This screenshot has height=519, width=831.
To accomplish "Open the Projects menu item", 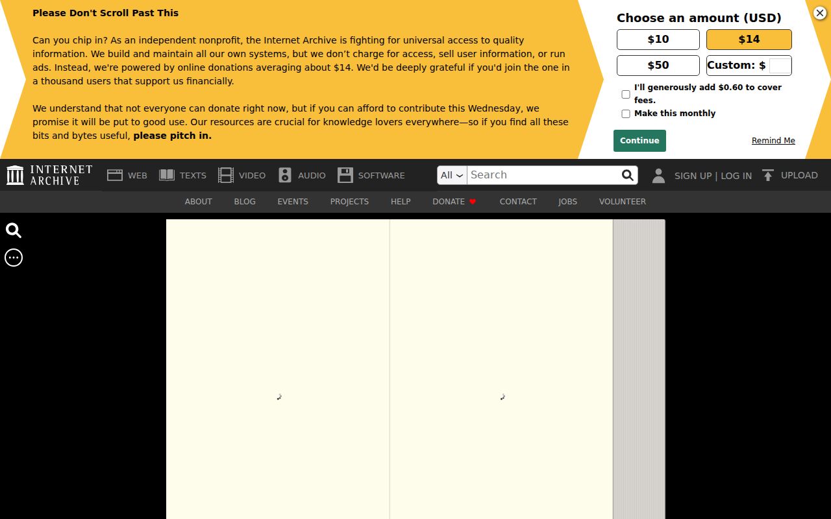I will pyautogui.click(x=349, y=202).
